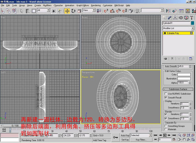The height and width of the screenshot is (143, 196).
Task: Click the Add Time Tag field
Action: click(x=101, y=140)
